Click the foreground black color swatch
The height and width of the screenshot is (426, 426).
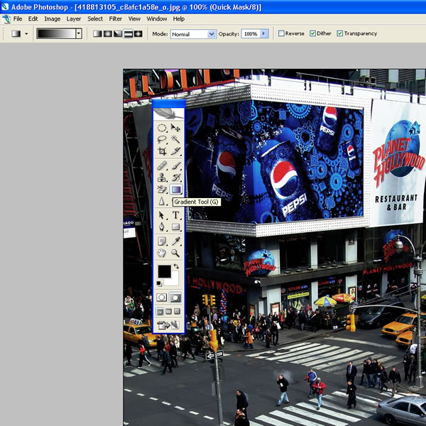(164, 271)
